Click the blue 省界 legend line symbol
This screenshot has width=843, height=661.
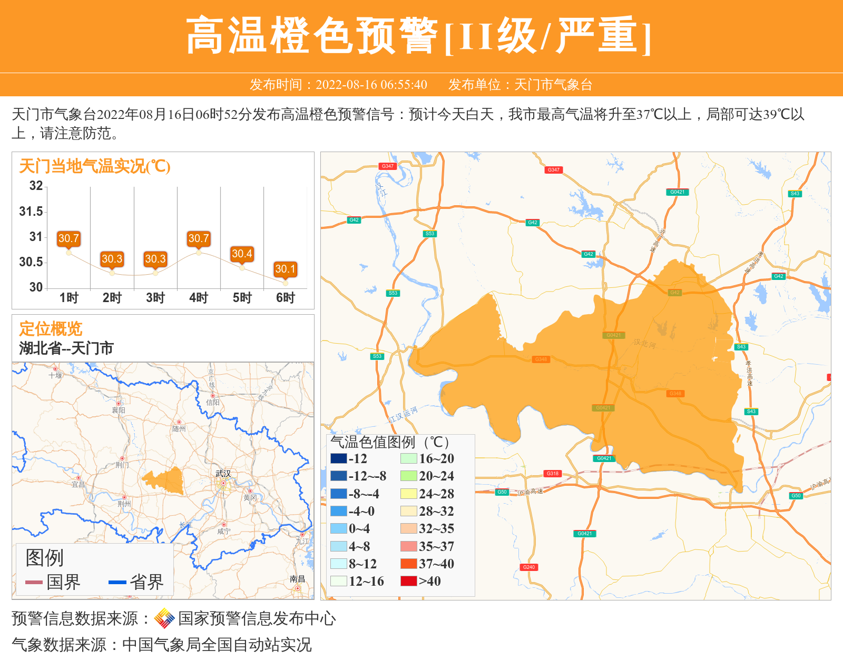pyautogui.click(x=117, y=582)
